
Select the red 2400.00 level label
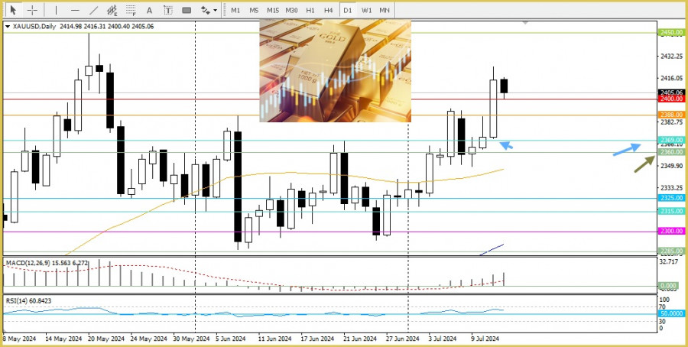click(671, 99)
